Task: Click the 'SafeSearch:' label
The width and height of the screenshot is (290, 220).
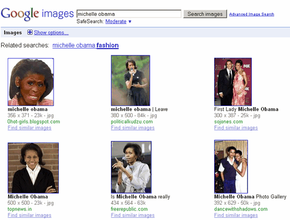Action: [90, 22]
